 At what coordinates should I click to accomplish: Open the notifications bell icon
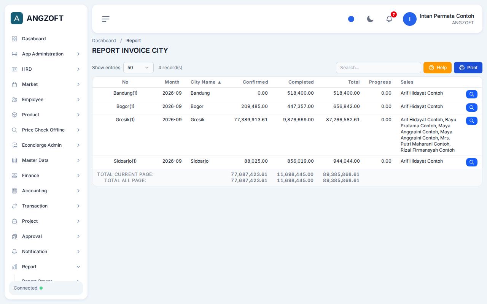click(389, 19)
